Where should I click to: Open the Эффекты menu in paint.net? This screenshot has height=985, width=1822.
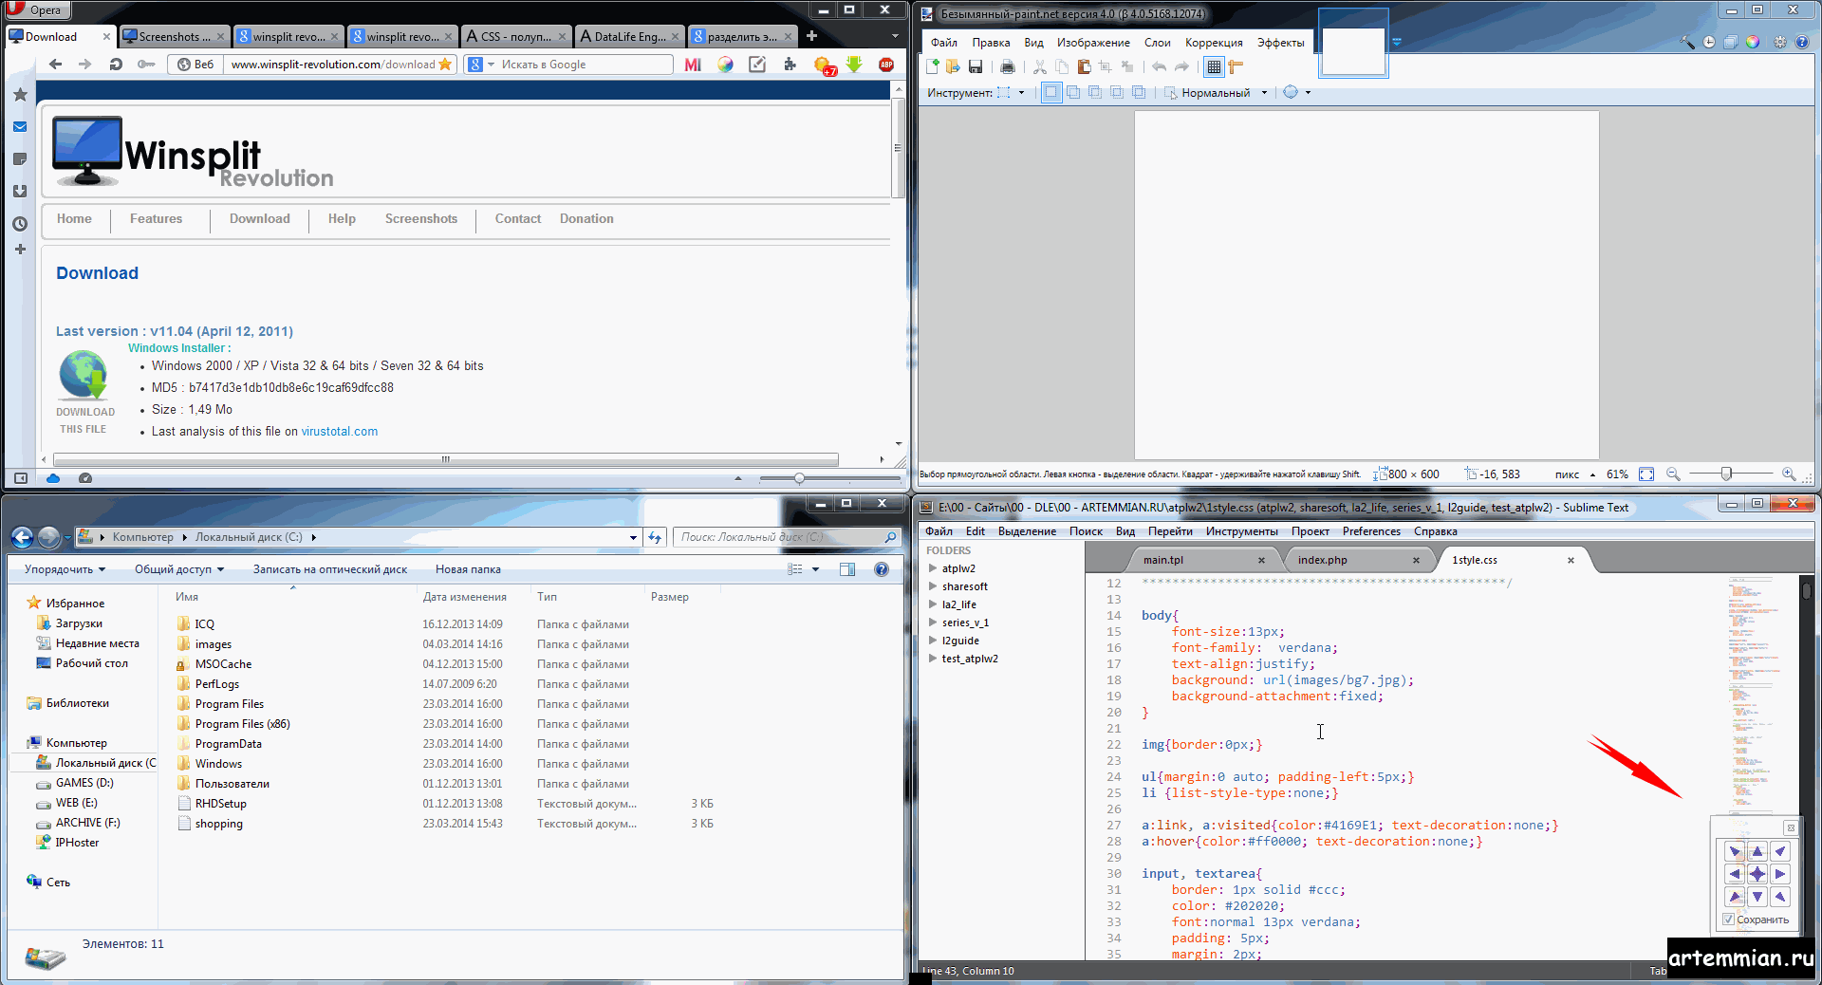(1280, 43)
